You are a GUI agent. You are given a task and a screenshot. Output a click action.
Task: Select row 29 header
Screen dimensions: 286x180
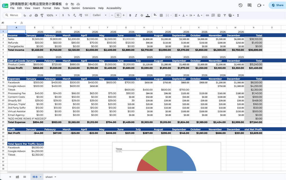click(x=3, y=133)
